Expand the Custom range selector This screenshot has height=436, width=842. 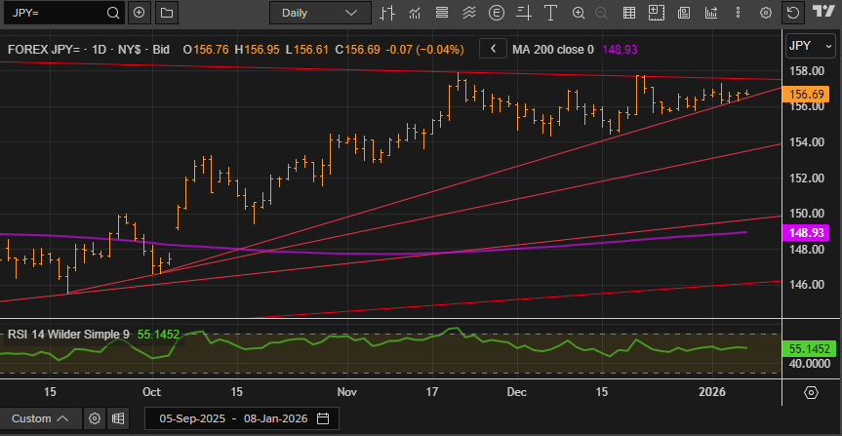tap(40, 418)
